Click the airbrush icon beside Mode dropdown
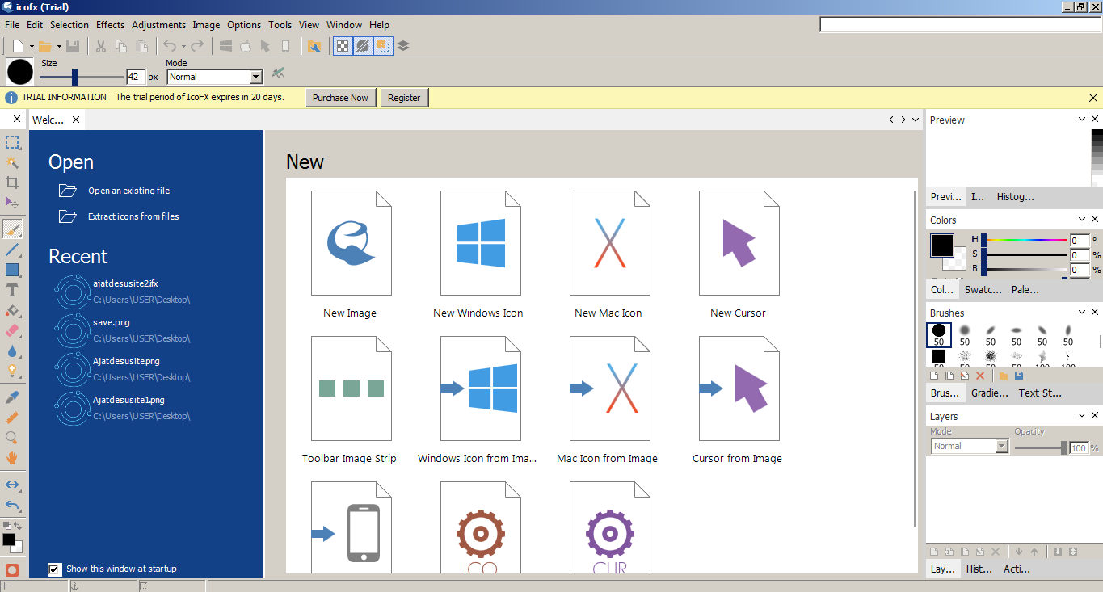Viewport: 1103px width, 592px height. [x=279, y=73]
